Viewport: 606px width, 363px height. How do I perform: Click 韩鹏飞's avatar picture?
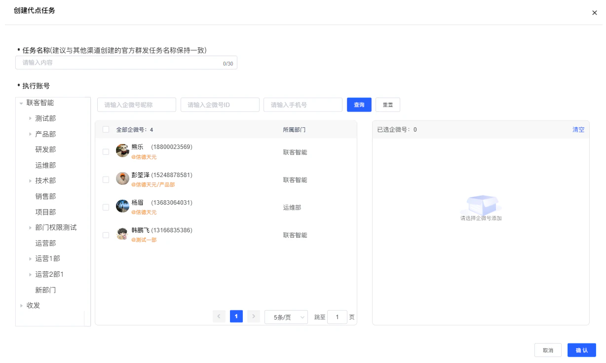pyautogui.click(x=122, y=234)
